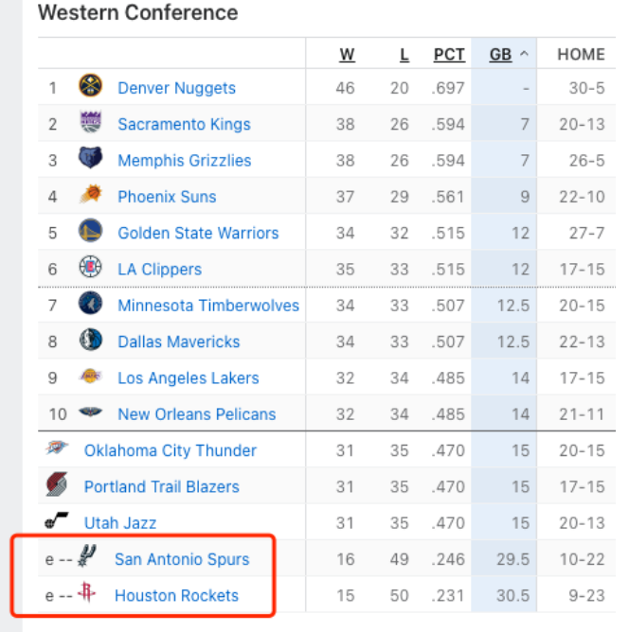Sort standings by L column header
The image size is (629, 632).
point(404,55)
